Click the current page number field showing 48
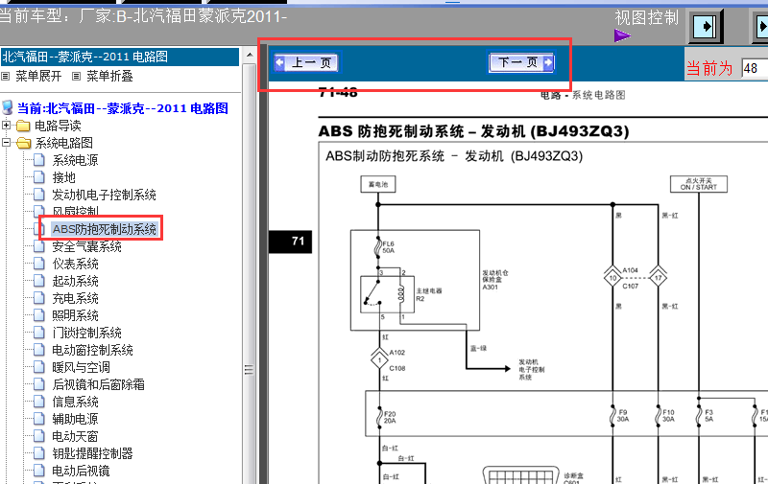This screenshot has height=484, width=768. (755, 68)
